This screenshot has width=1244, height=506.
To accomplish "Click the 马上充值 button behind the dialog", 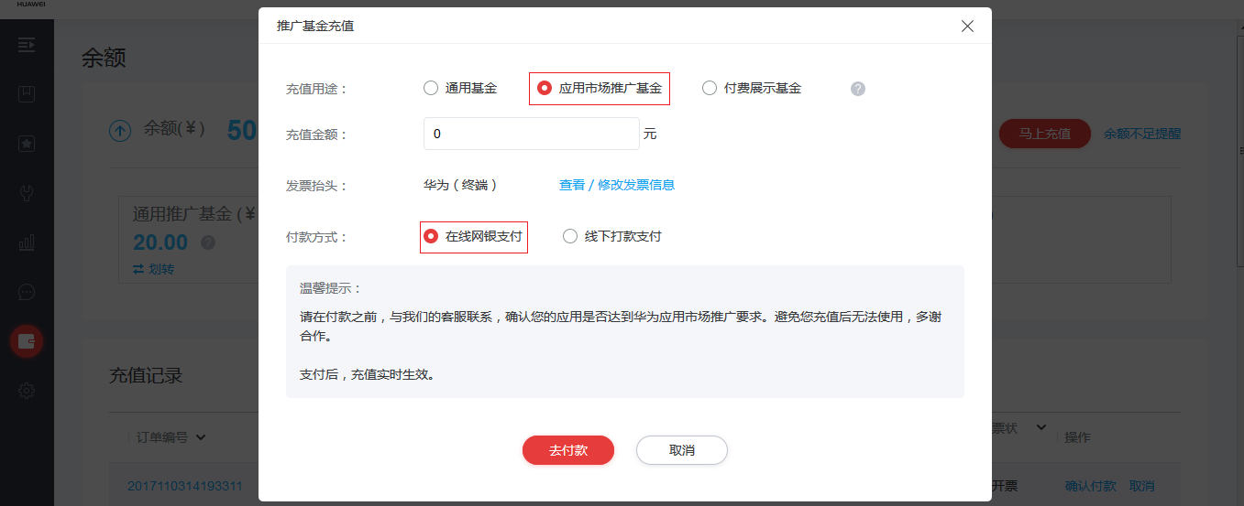I will [1045, 134].
